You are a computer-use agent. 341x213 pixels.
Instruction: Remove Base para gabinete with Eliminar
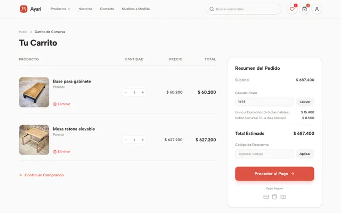pos(62,104)
